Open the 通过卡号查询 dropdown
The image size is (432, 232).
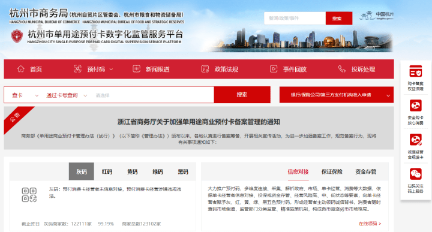click(x=67, y=95)
